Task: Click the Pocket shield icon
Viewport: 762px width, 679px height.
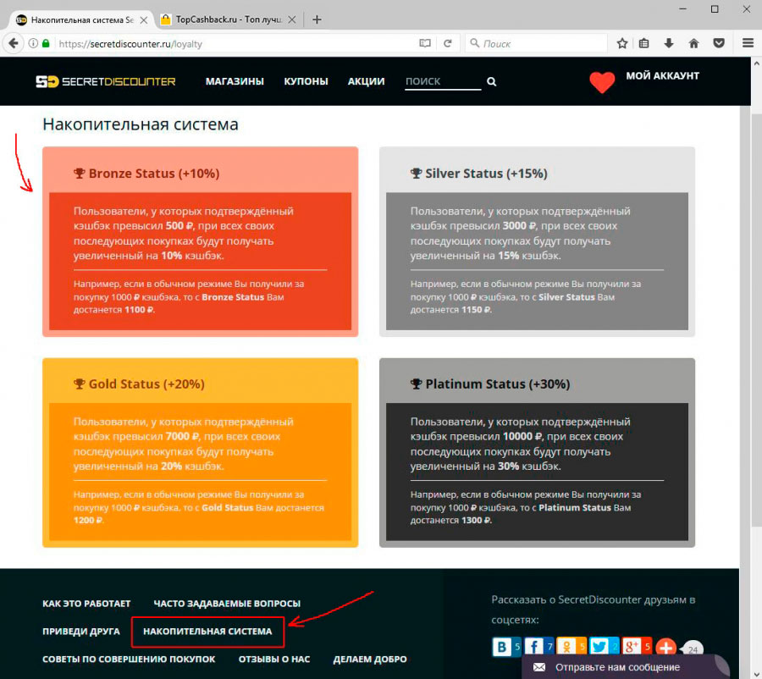Action: [719, 44]
